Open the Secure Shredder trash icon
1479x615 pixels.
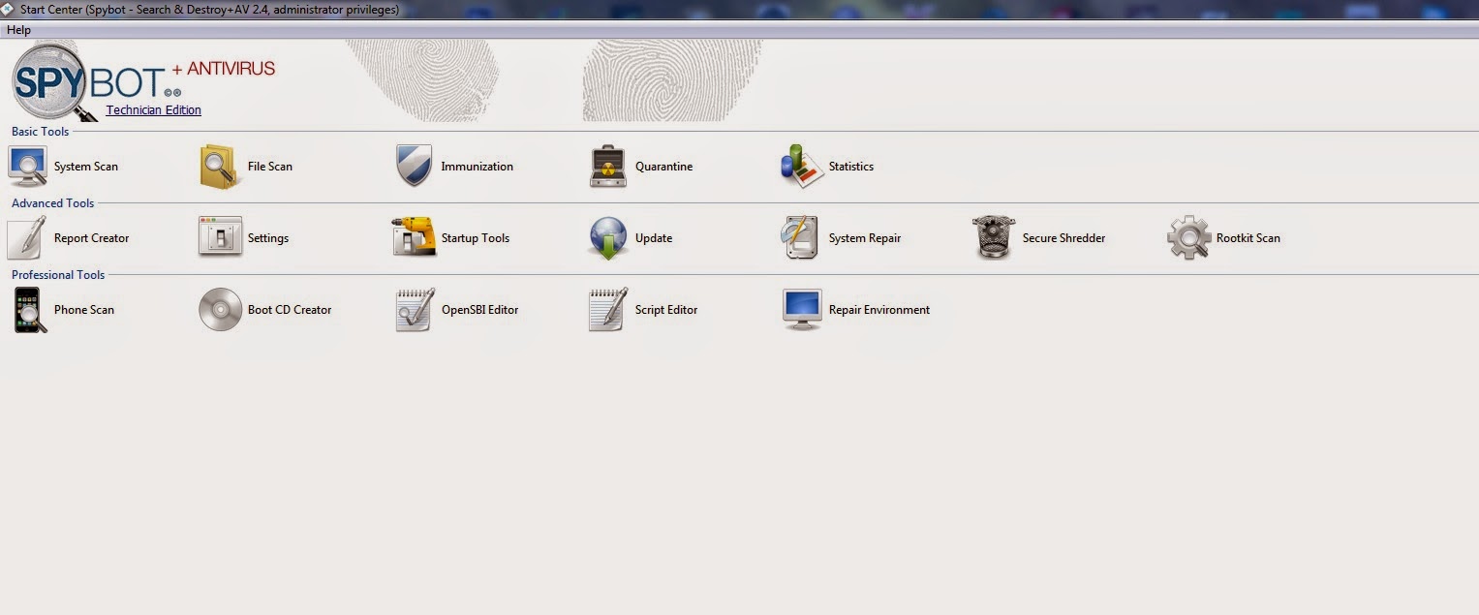coord(994,237)
